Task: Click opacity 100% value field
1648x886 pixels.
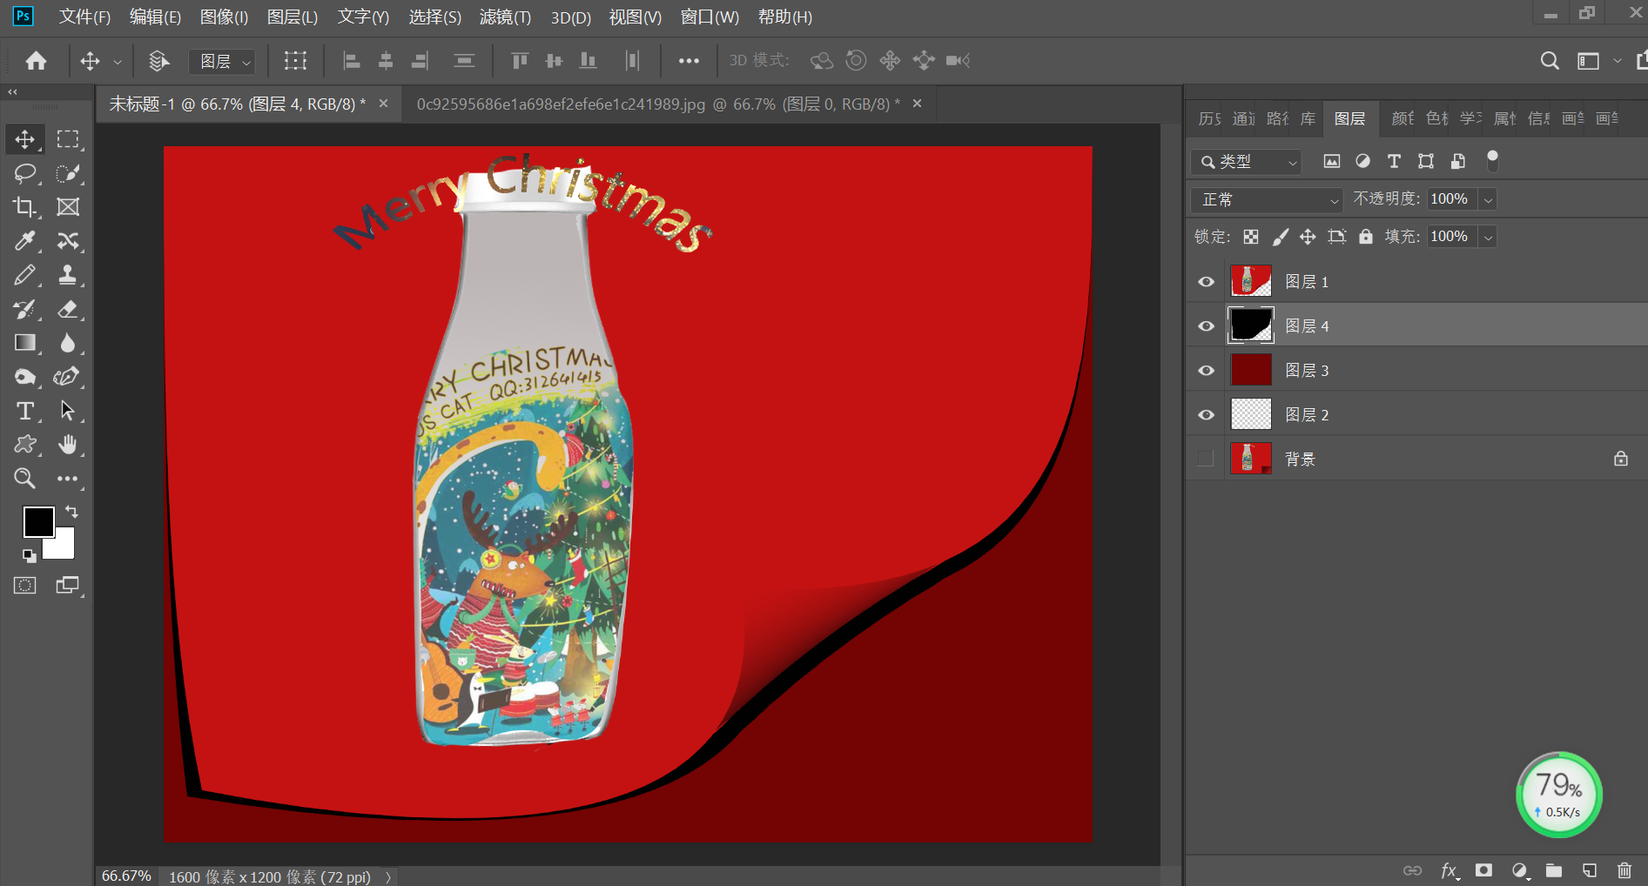Action: coord(1452,199)
